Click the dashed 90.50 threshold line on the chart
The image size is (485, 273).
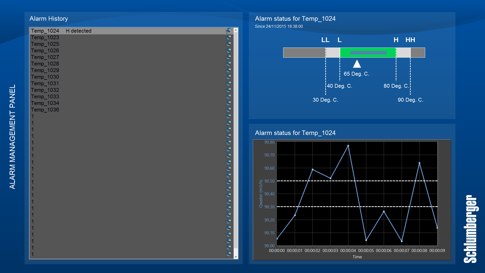pos(357,181)
